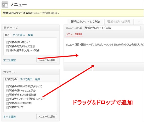Switch to the 賢威の使い方講義 menu tab

click(119, 22)
